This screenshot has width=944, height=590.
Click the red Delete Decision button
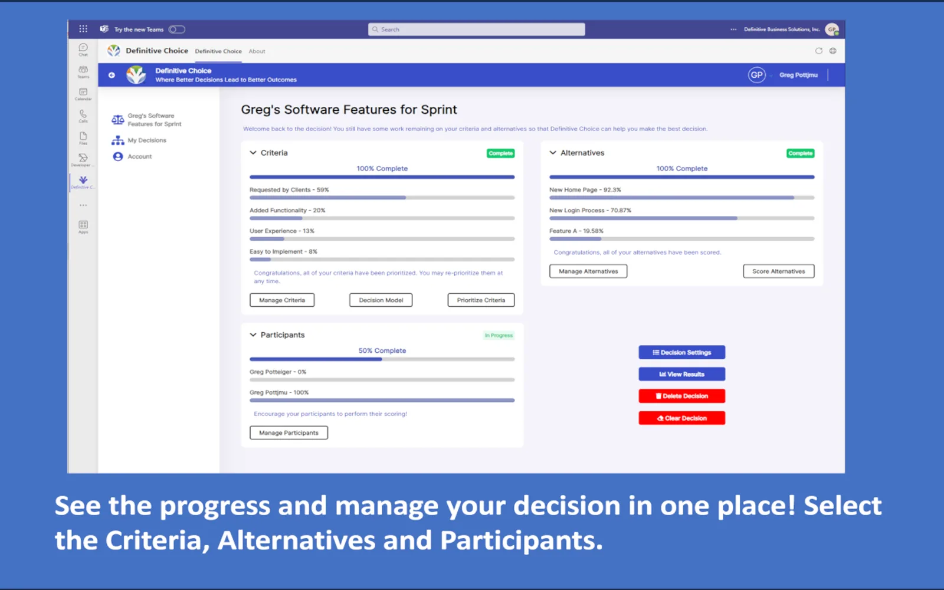click(x=681, y=396)
